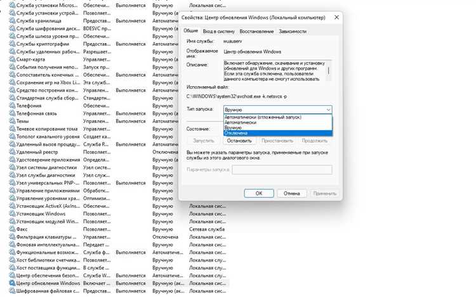Screen dimensions: 476x297
Task: Click the Продолжить button
Action: [x=315, y=141]
